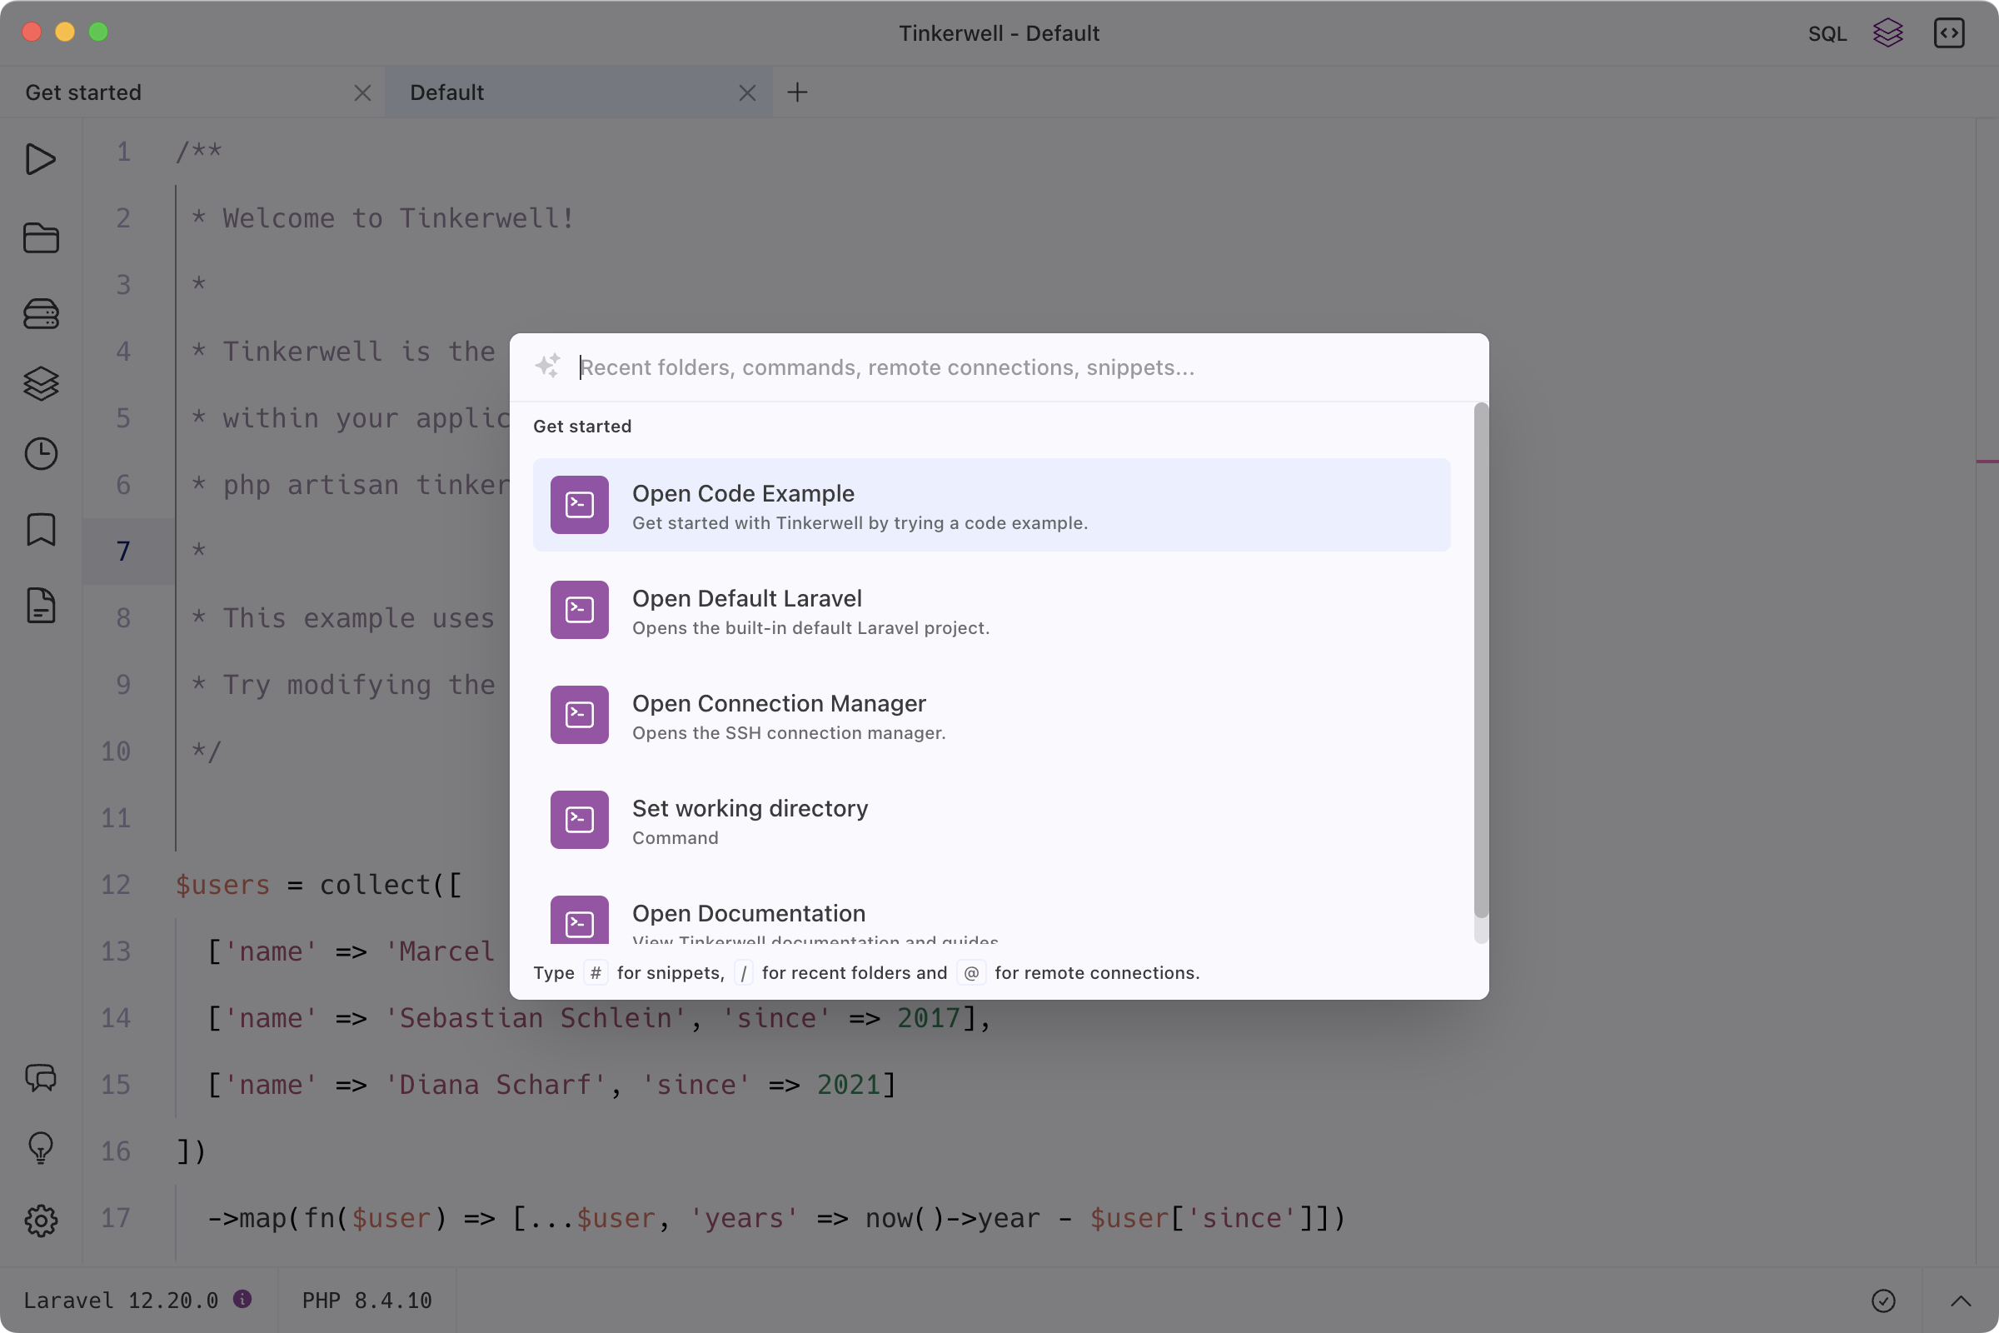
Task: Open the server connection icon in sidebar
Action: click(x=40, y=314)
